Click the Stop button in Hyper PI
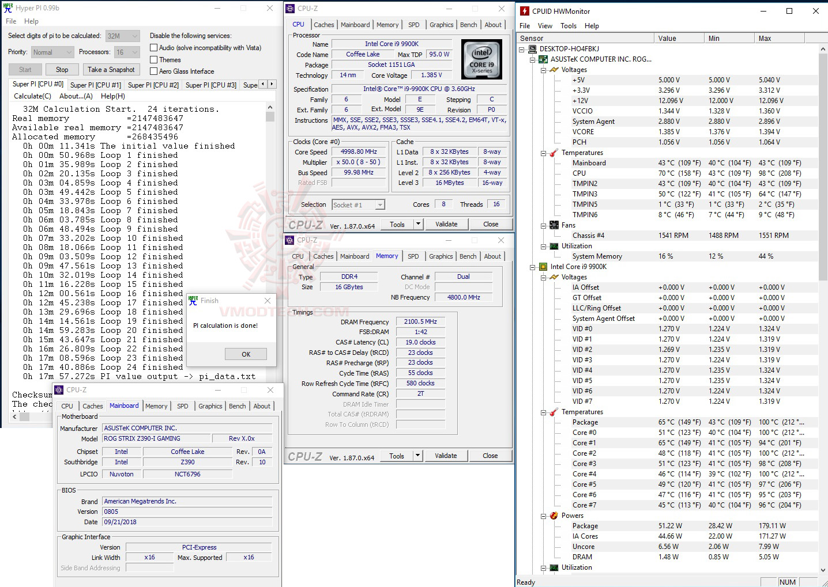 62,70
